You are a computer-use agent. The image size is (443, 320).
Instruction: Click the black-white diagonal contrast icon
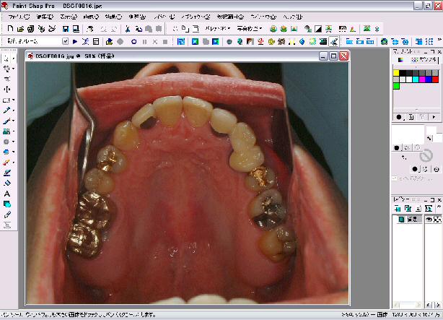pyautogui.click(x=318, y=29)
